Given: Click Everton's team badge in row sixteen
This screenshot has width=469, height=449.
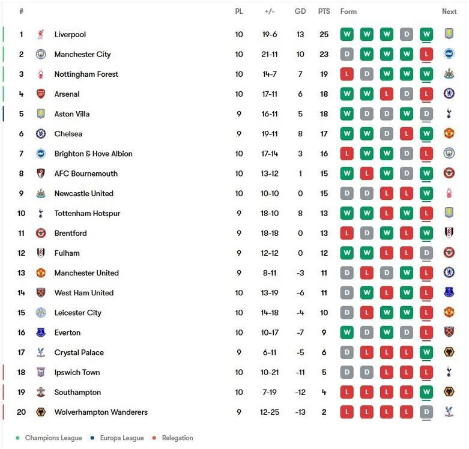Looking at the screenshot, I should [x=41, y=333].
